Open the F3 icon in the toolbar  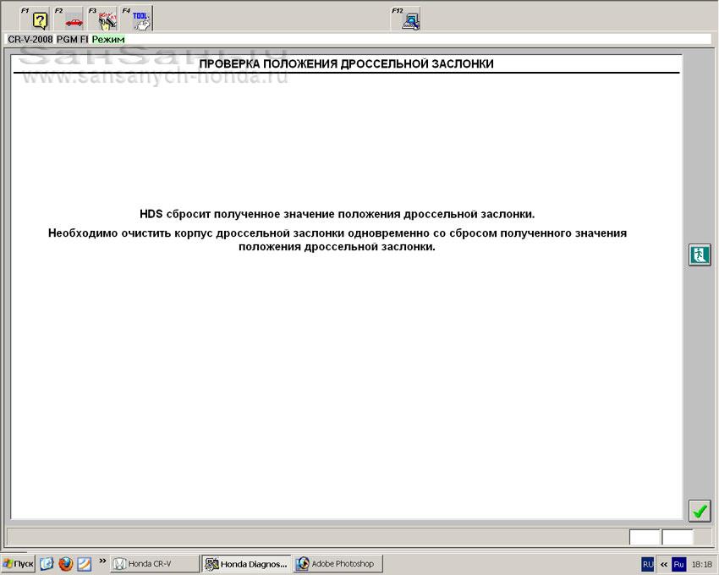(x=107, y=19)
